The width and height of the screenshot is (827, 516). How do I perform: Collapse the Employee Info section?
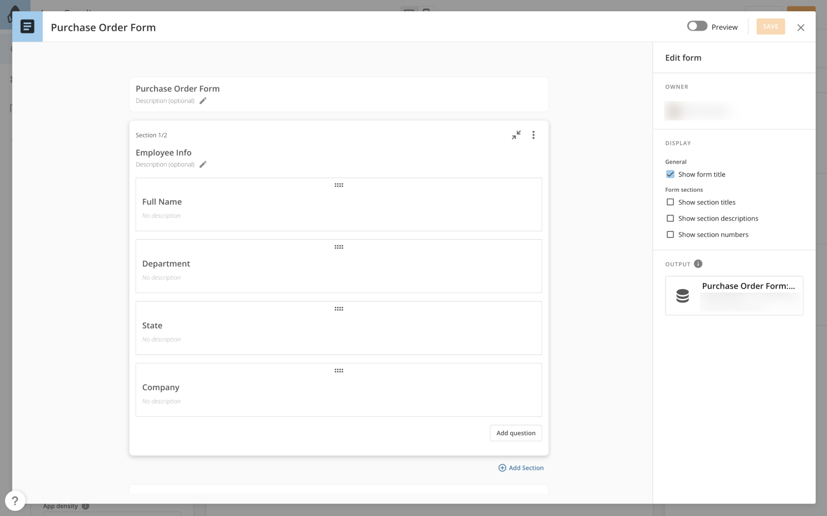click(x=516, y=135)
